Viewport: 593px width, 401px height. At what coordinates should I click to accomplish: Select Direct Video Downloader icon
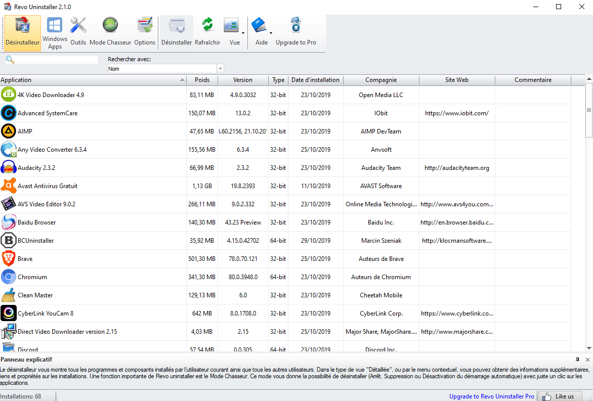click(x=8, y=331)
